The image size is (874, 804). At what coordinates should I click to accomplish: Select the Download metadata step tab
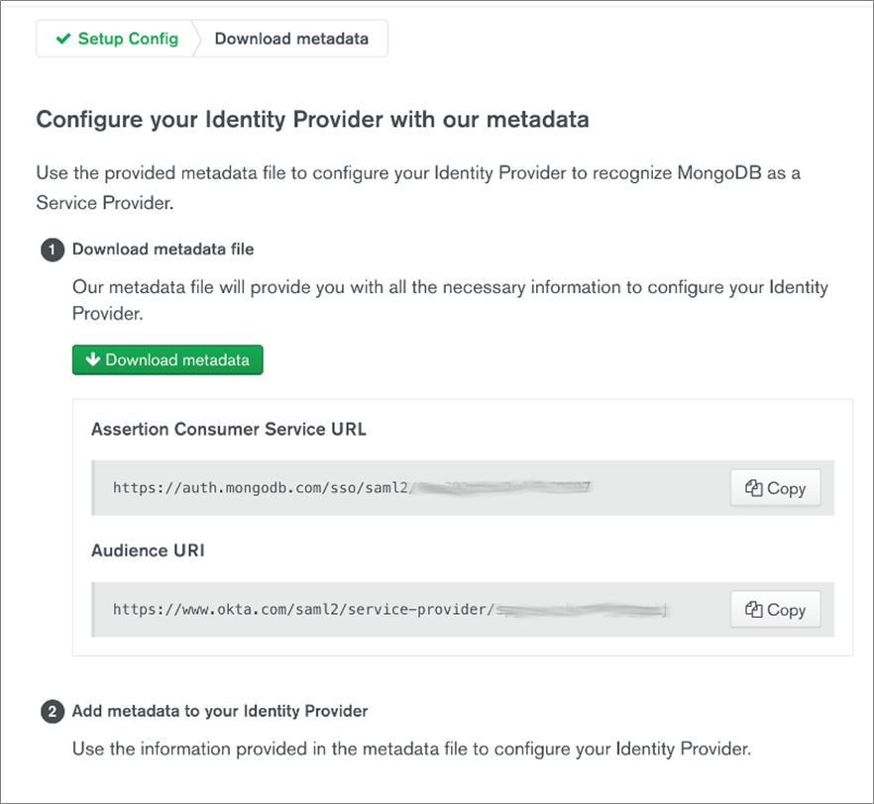tap(291, 40)
